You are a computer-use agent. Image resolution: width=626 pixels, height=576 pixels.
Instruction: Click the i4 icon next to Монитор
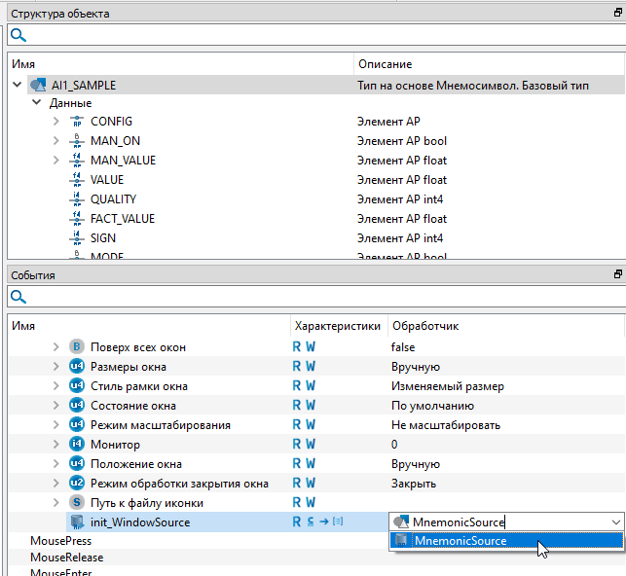click(x=77, y=445)
